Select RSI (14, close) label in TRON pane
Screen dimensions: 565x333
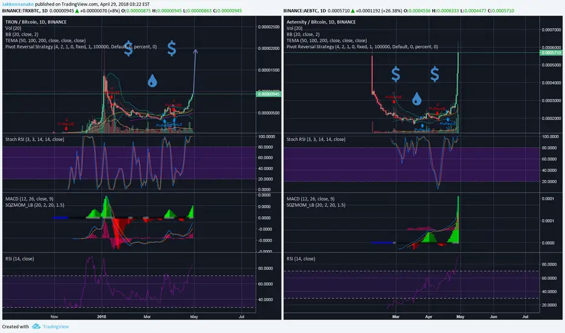[19, 259]
